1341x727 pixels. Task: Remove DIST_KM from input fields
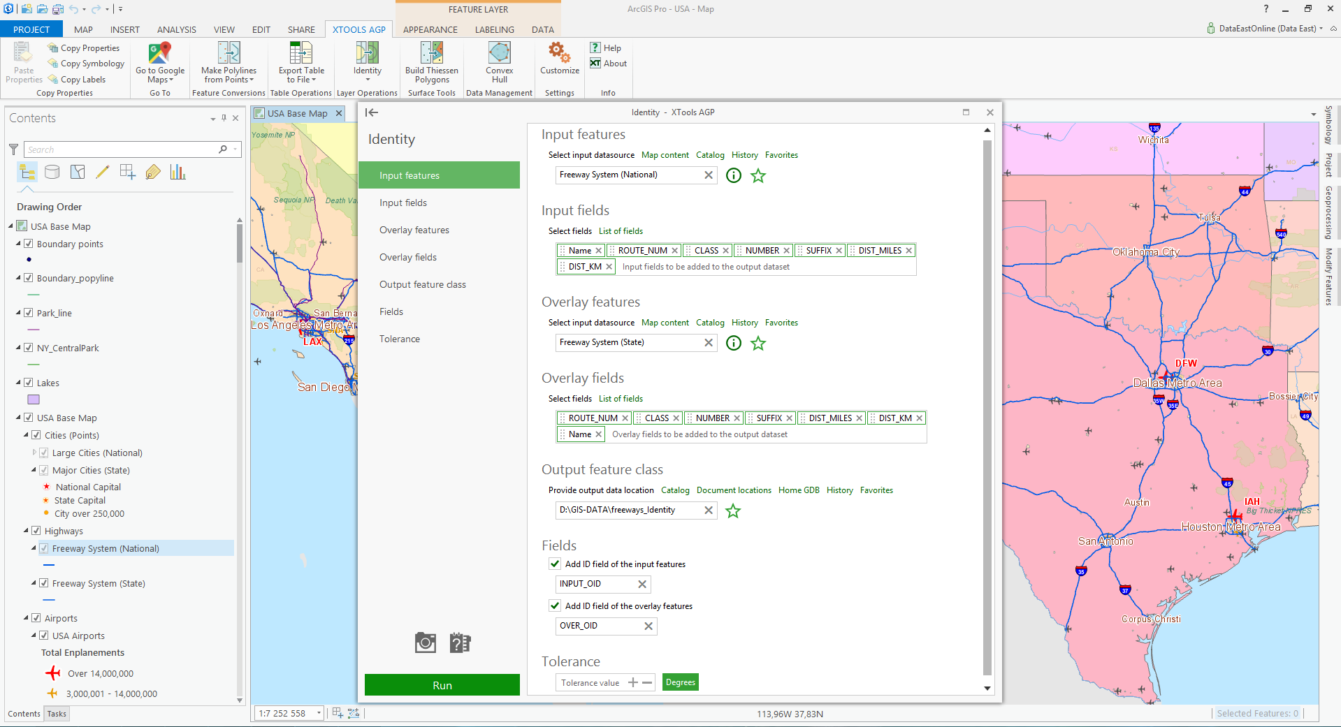609,267
